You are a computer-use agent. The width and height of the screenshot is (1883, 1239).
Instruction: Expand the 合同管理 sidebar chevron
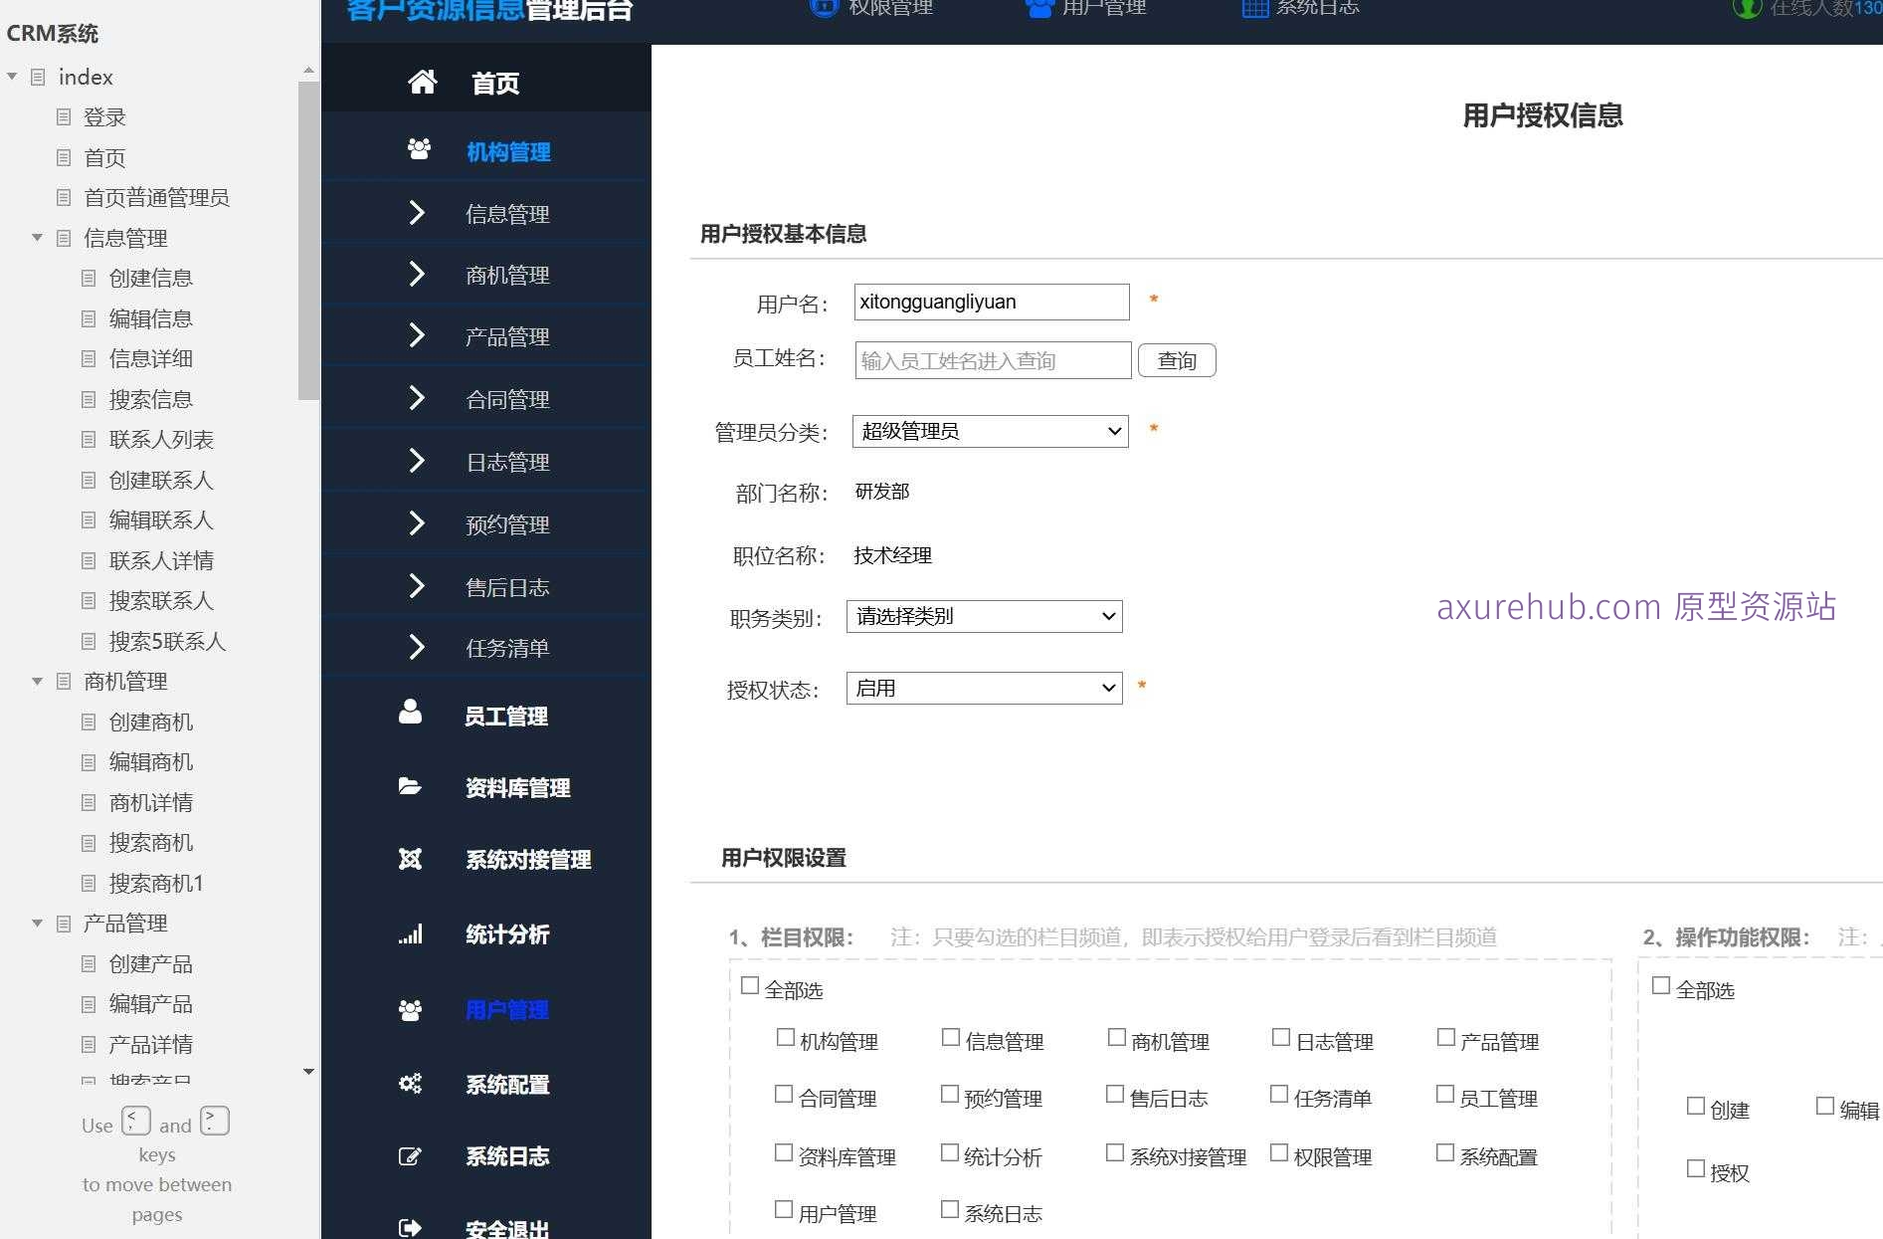click(x=417, y=398)
